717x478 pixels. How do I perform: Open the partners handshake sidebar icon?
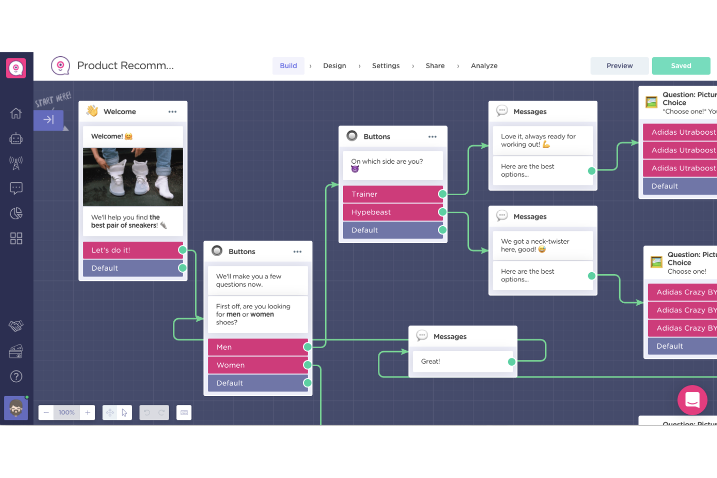[x=16, y=326]
